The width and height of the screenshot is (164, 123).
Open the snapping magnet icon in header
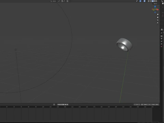62,1
